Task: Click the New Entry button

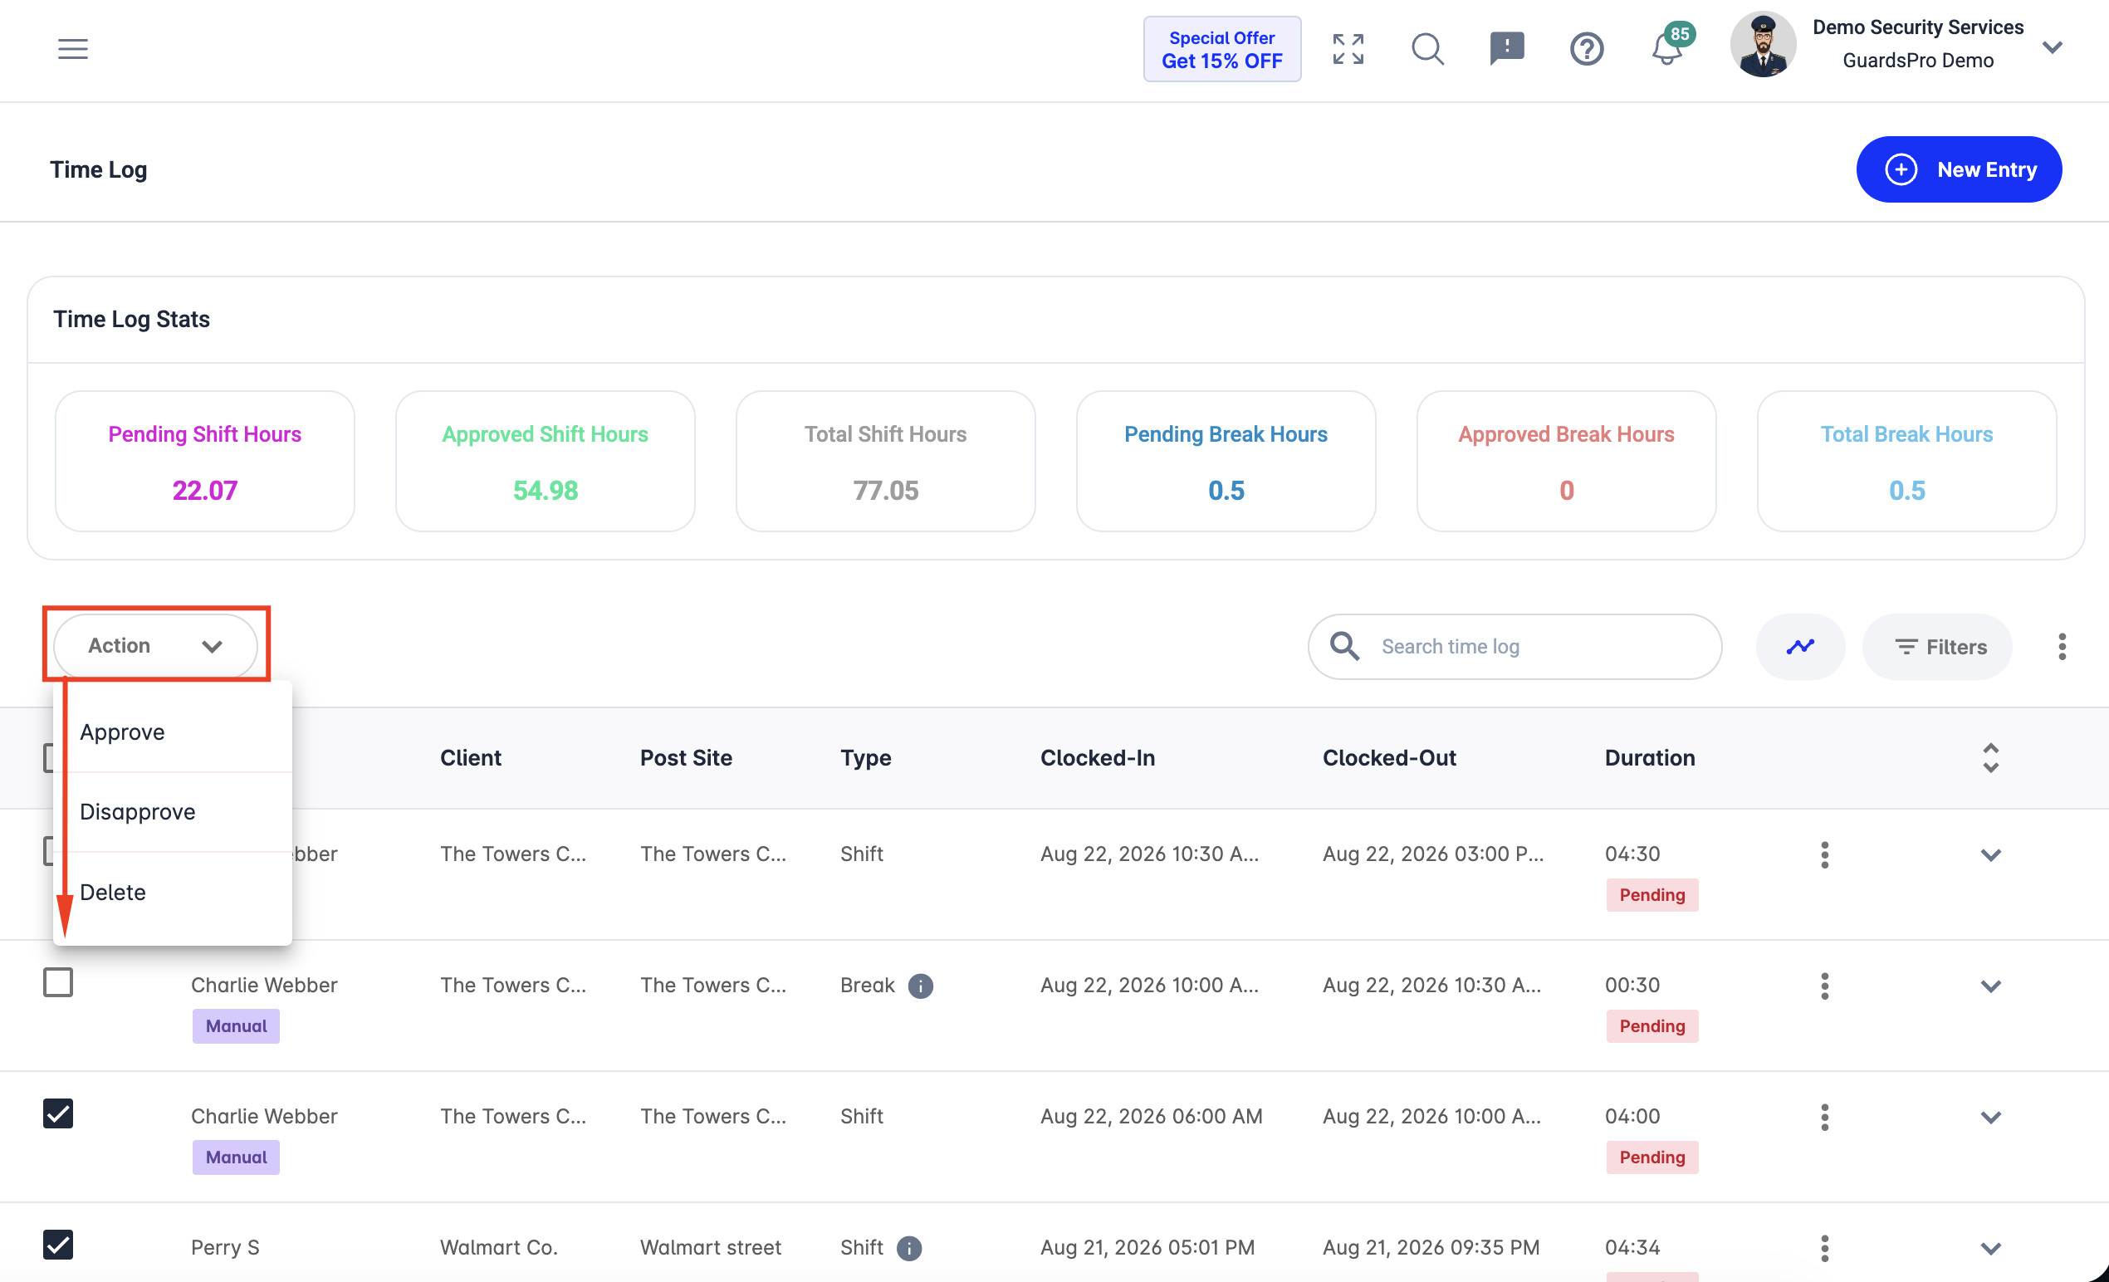Action: 1959,169
